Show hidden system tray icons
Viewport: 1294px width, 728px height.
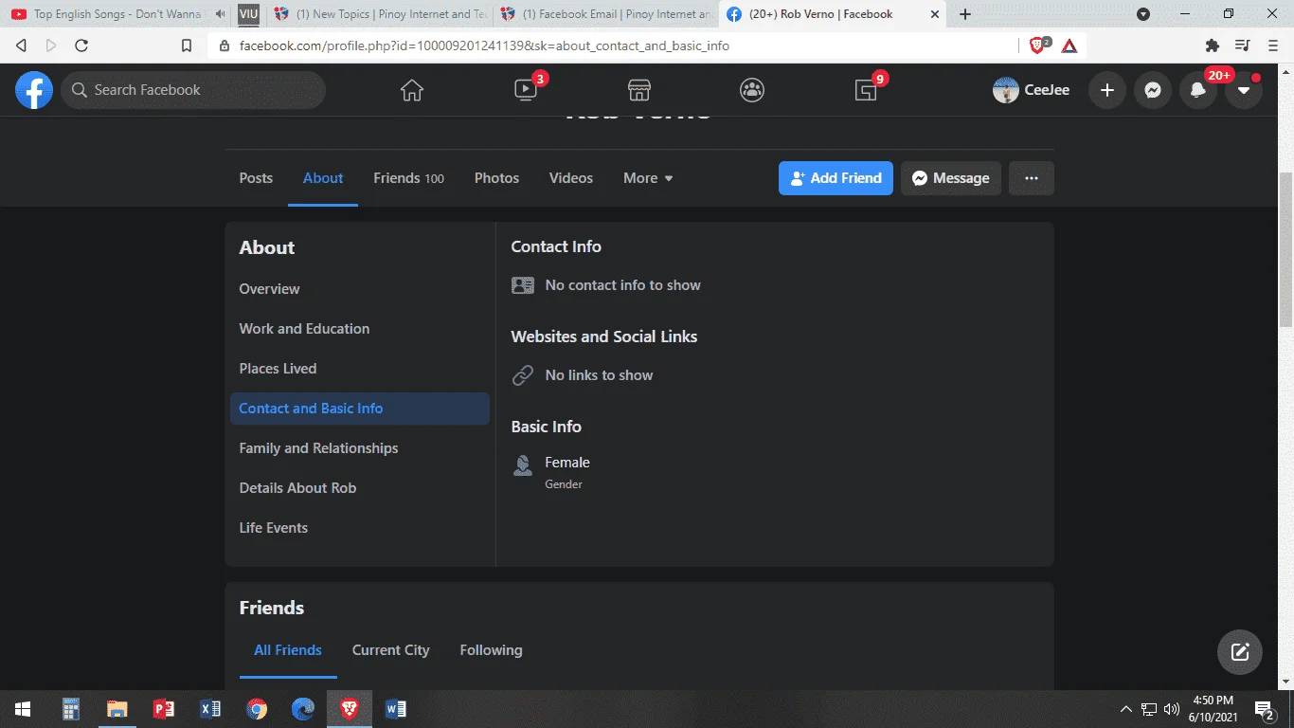pos(1126,709)
